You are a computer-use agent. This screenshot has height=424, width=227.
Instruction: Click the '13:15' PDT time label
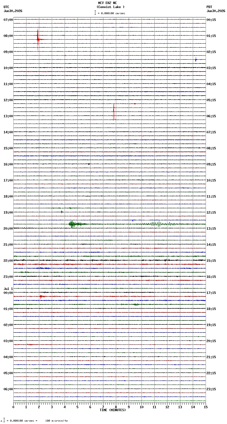point(211,229)
